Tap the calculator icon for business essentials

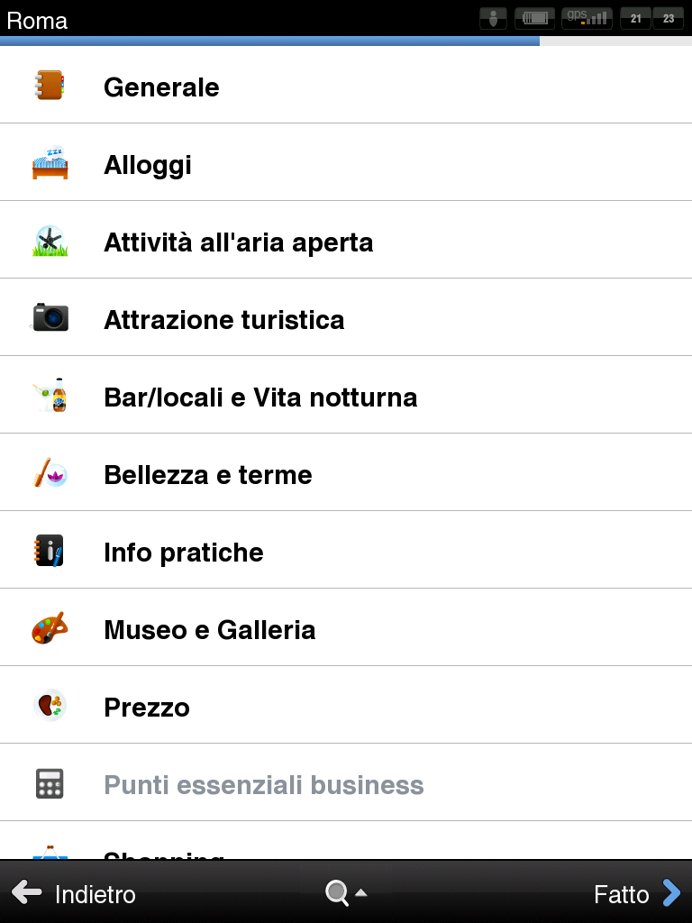click(x=50, y=783)
